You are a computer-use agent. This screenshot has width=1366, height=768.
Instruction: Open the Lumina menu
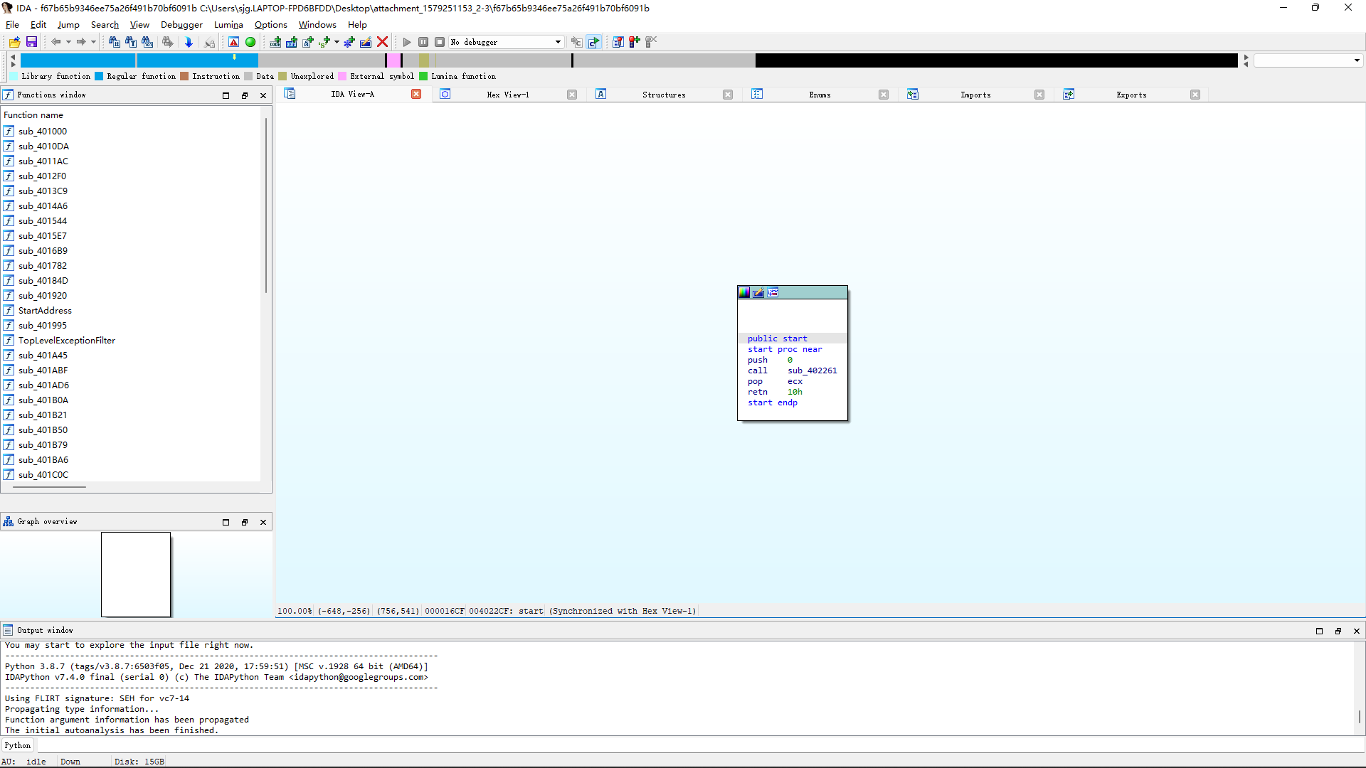(x=228, y=24)
